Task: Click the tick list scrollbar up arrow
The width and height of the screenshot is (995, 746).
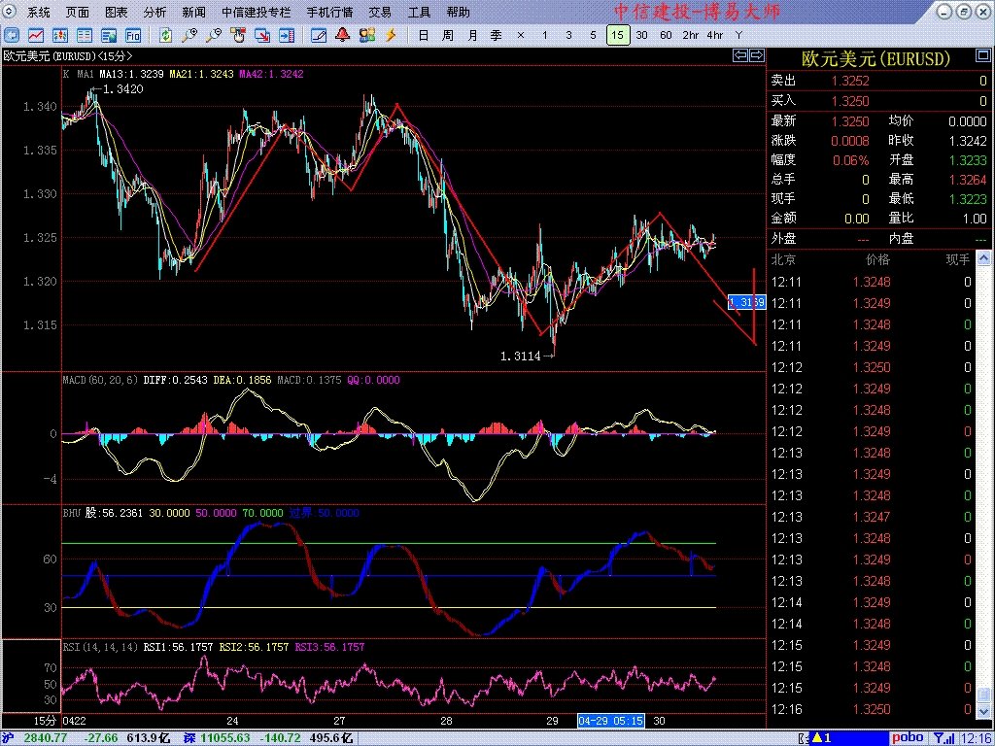Action: (984, 259)
